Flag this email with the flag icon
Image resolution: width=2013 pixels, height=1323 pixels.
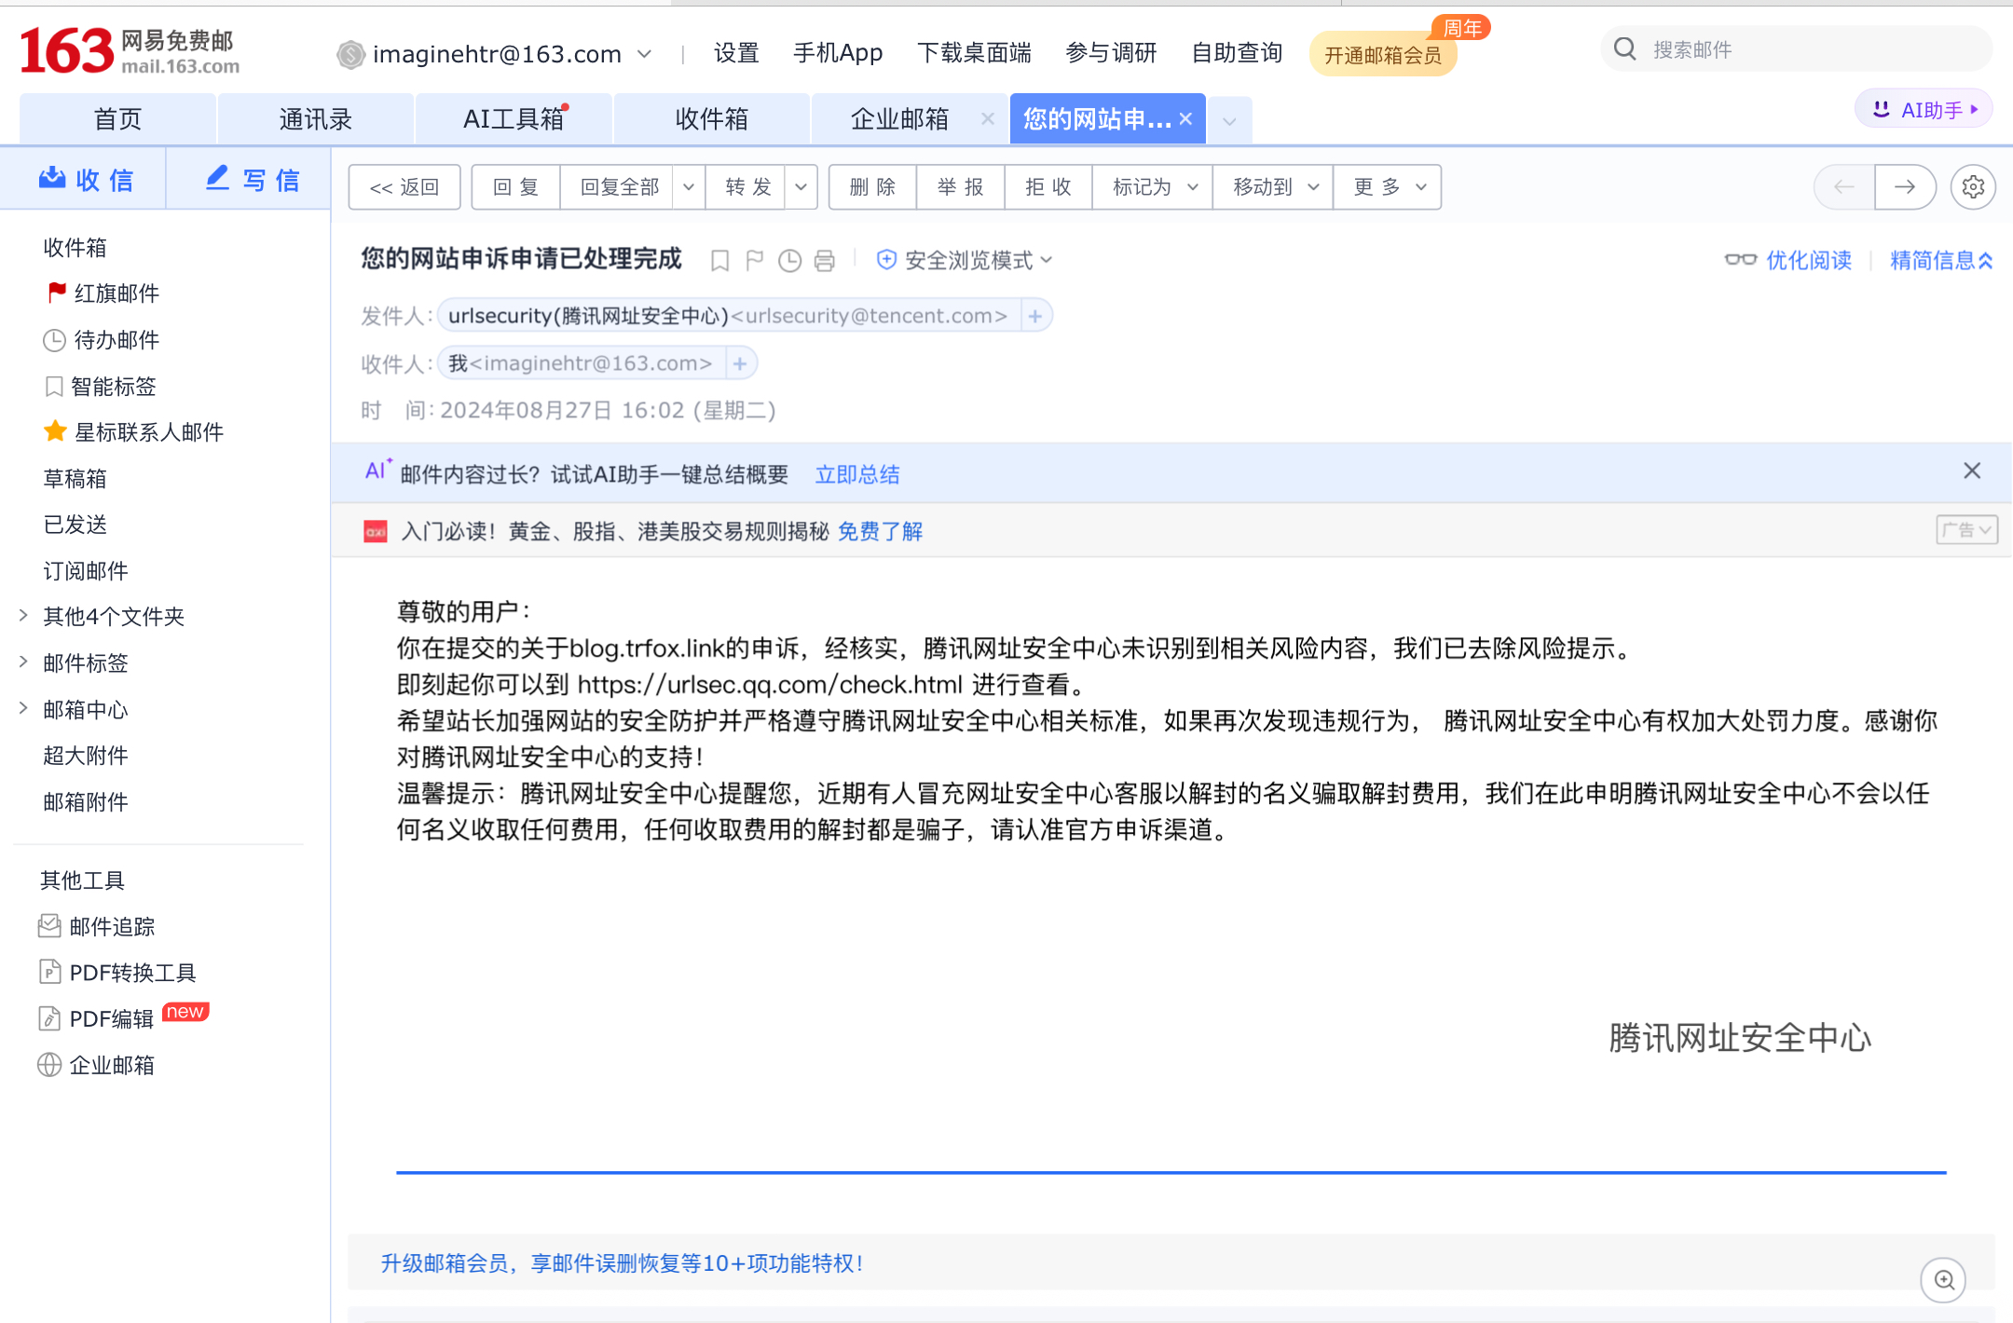click(x=754, y=261)
